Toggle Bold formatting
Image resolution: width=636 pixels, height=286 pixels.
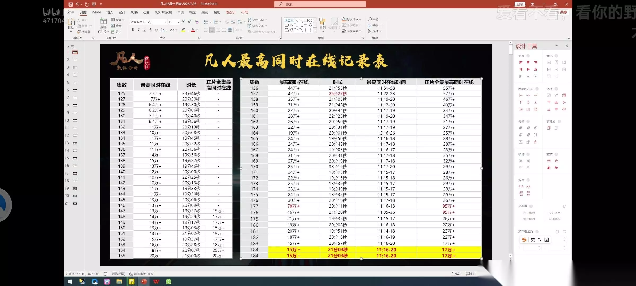click(x=133, y=30)
